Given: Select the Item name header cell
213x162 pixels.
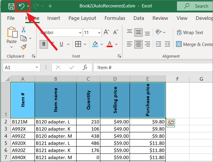Looking at the screenshot, I should click(x=56, y=100).
